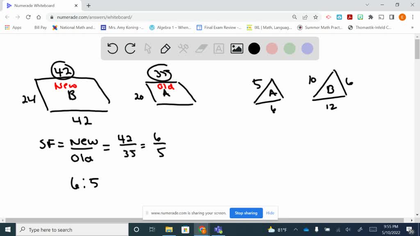The width and height of the screenshot is (420, 236).
Task: Select the shapes/tools icon on the whiteboard toolbar
Action: pyautogui.click(x=183, y=48)
